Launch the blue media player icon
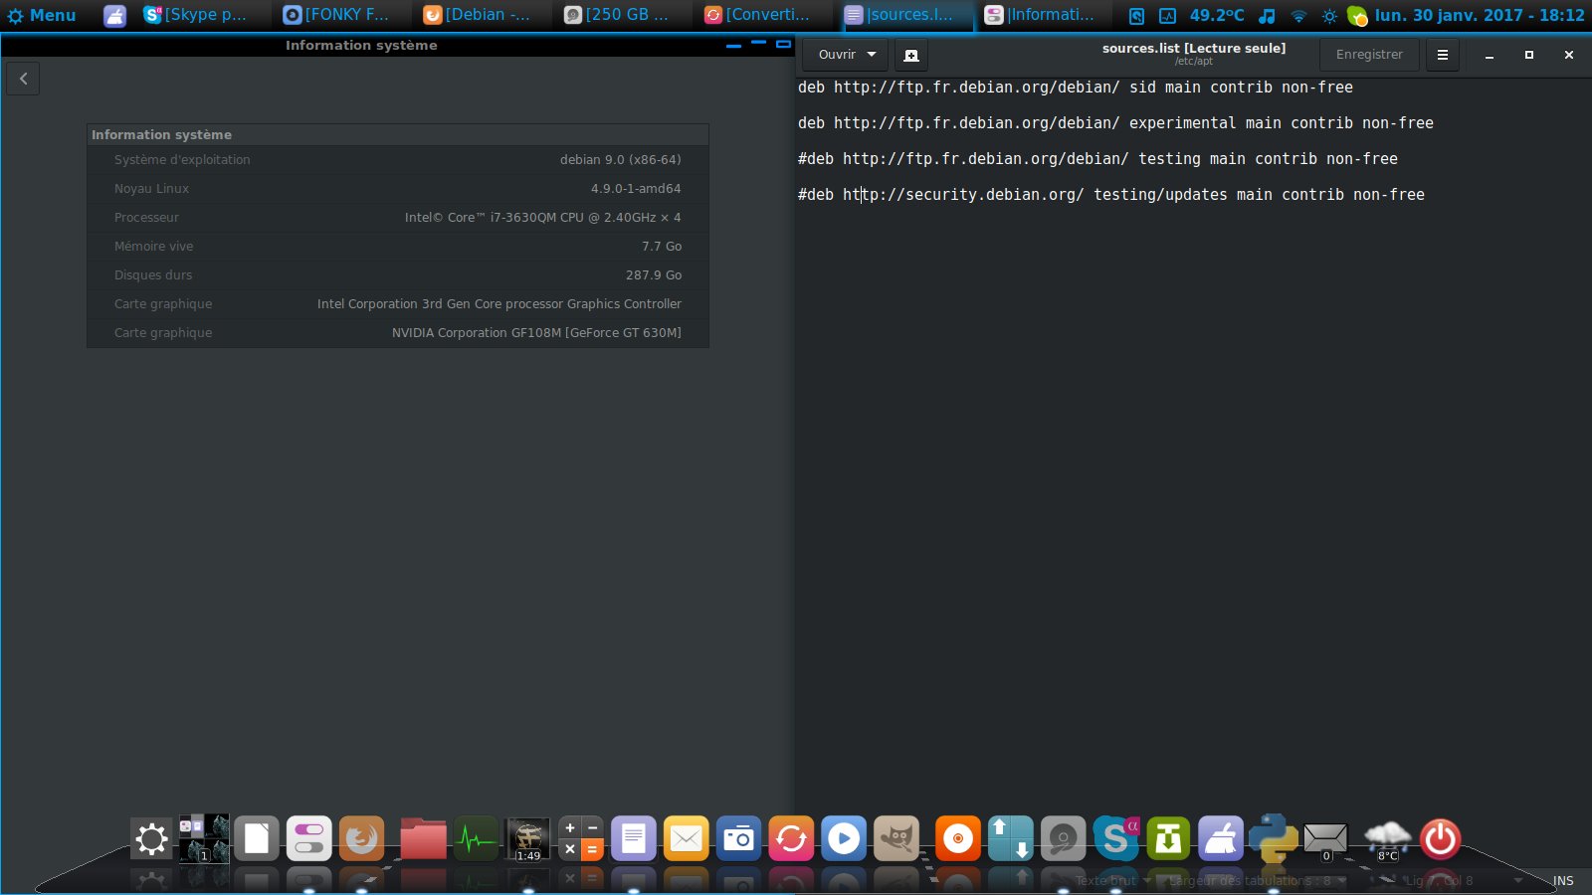 pyautogui.click(x=844, y=839)
